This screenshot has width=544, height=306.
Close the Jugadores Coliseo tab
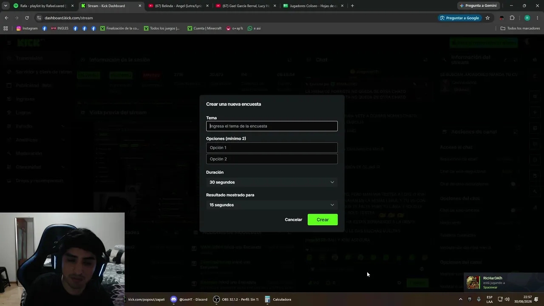pos(342,6)
